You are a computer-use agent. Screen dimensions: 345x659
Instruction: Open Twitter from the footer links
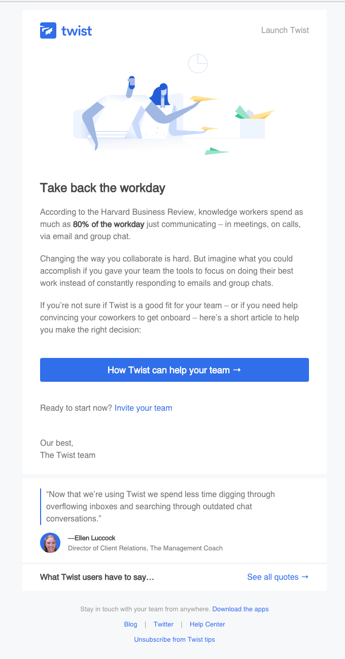point(163,624)
